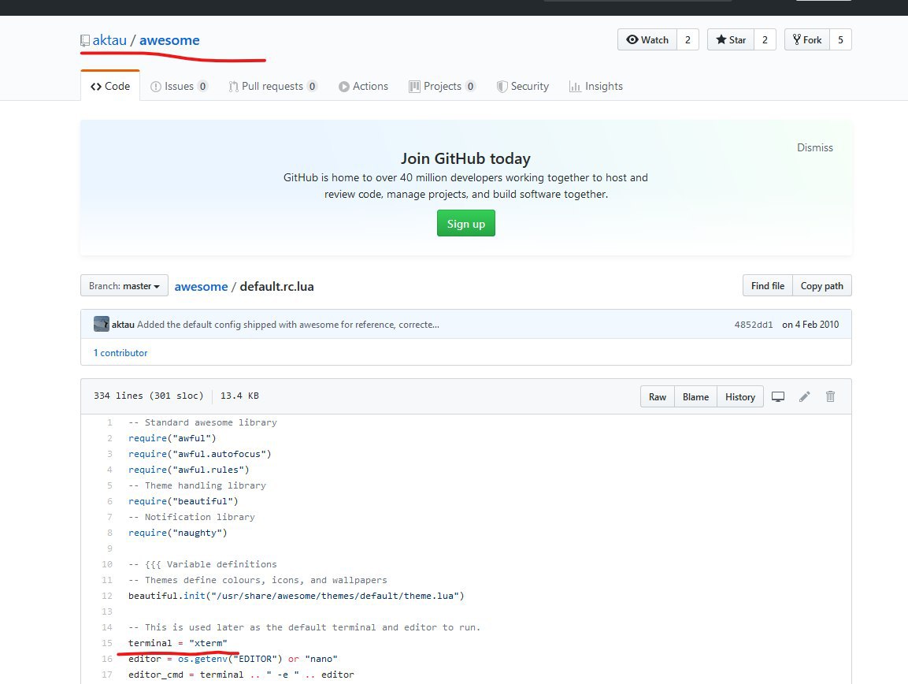This screenshot has height=684, width=908.
Task: Open the Branch: master dropdown
Action: tap(124, 286)
